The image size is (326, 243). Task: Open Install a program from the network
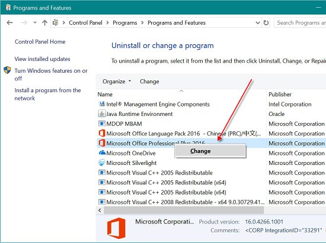coord(47,94)
